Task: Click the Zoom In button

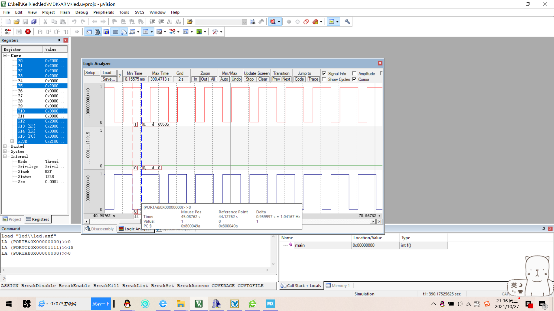Action: click(x=196, y=79)
